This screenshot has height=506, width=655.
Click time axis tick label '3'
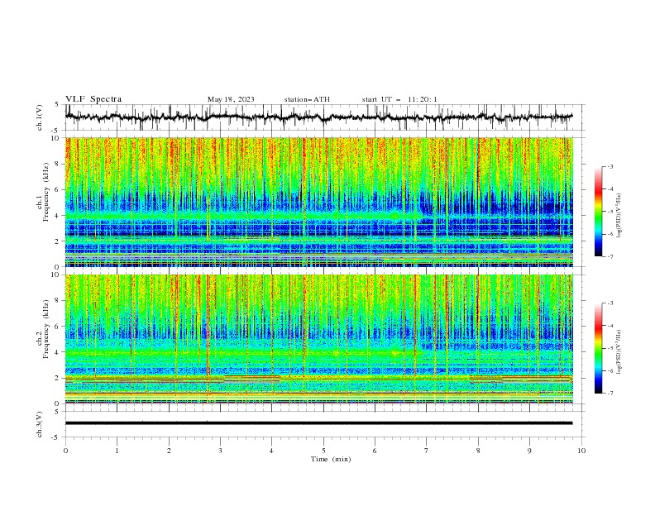pyautogui.click(x=220, y=451)
